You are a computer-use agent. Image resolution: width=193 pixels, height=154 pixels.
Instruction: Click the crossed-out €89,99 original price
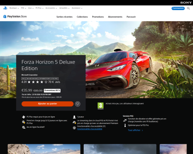tap(38, 90)
